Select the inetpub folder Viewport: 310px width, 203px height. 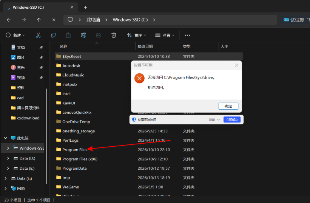pos(69,84)
